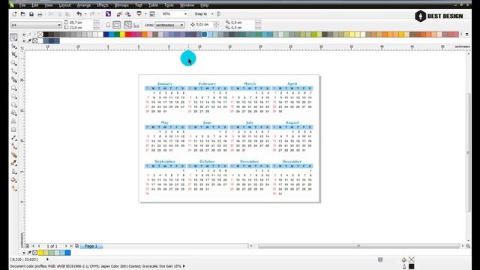Select the Shape tool
Screen dimensions: 480x270
(13, 46)
